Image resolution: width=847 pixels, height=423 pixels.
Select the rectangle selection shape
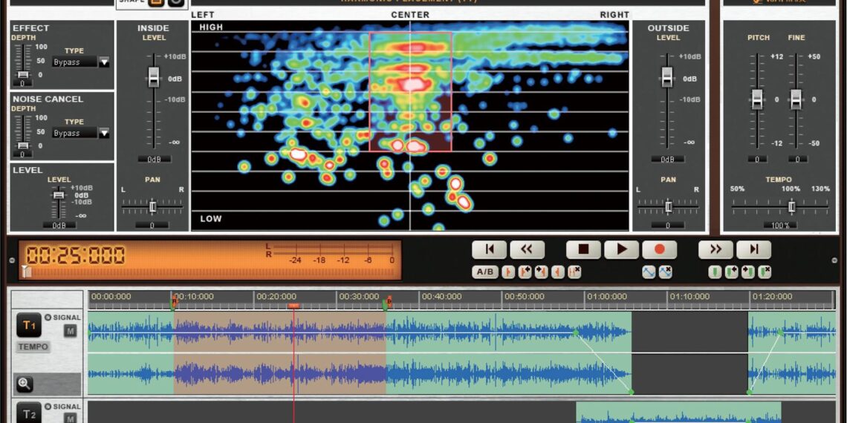[157, 1]
